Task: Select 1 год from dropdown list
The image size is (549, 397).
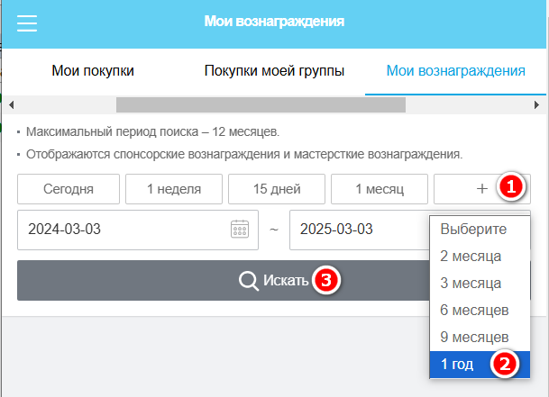Action: tap(460, 365)
